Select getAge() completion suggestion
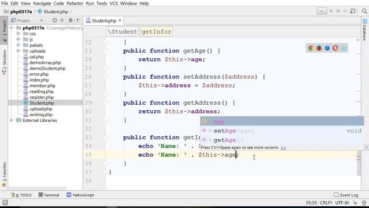Image resolution: width=369 pixels, height=208 pixels. pos(282,140)
